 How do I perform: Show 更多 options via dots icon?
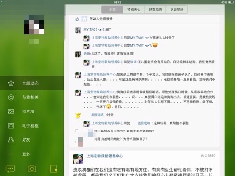coord(11,154)
